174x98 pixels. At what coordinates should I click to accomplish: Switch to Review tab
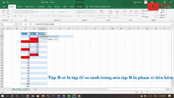click(57, 7)
